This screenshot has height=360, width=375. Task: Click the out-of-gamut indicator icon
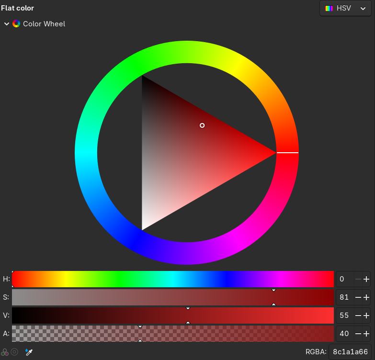(14, 352)
